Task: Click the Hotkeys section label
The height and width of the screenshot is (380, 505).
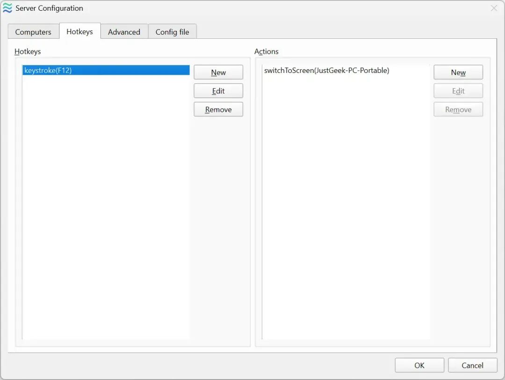Action: tap(28, 51)
